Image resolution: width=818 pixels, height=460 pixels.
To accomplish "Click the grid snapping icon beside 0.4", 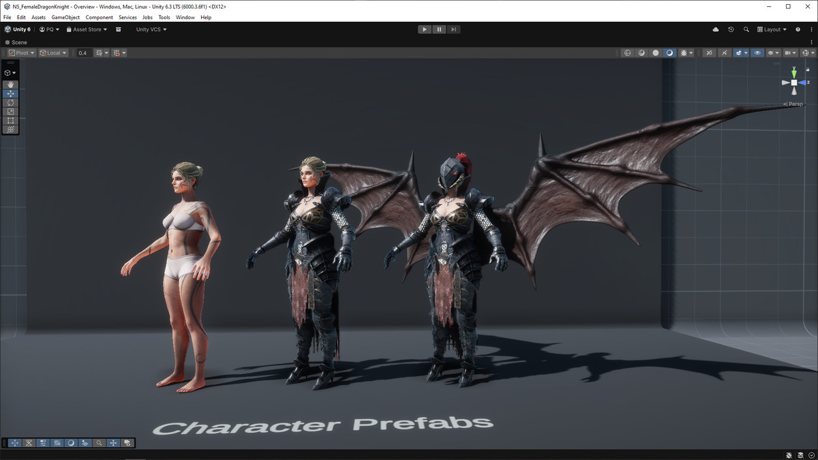I will click(100, 52).
